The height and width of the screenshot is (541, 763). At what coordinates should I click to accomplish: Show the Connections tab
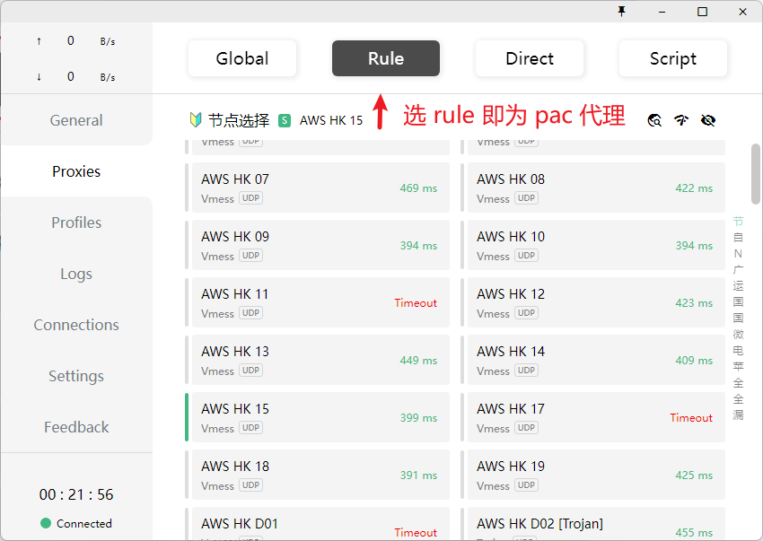76,325
